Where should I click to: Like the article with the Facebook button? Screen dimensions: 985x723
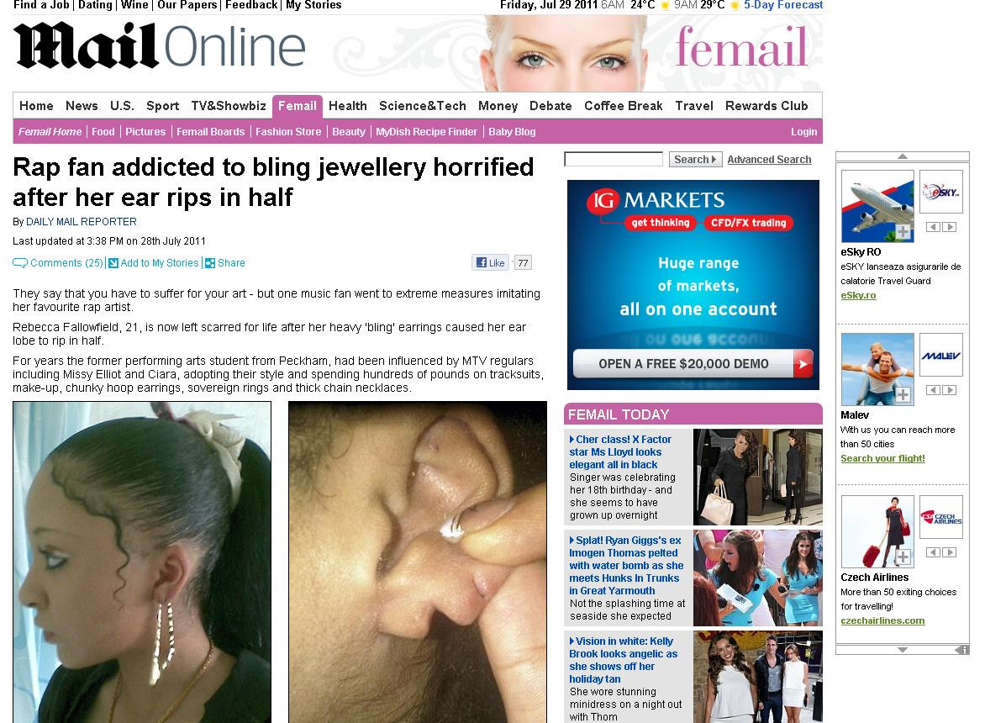tap(490, 262)
